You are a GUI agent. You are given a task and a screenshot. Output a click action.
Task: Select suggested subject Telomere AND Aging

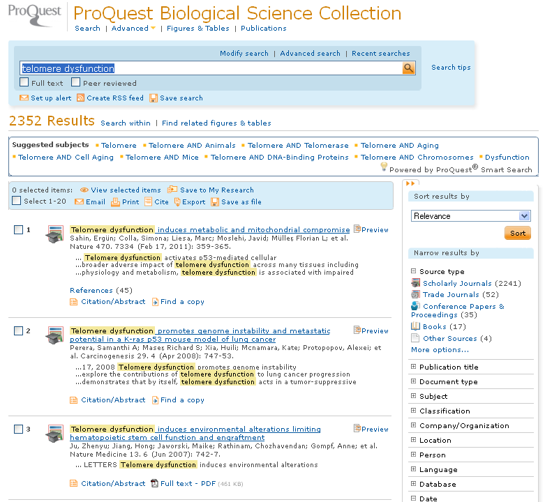tap(399, 145)
